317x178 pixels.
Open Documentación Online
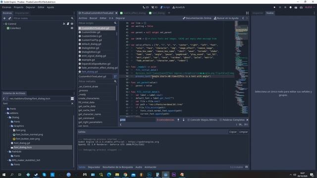click(197, 18)
